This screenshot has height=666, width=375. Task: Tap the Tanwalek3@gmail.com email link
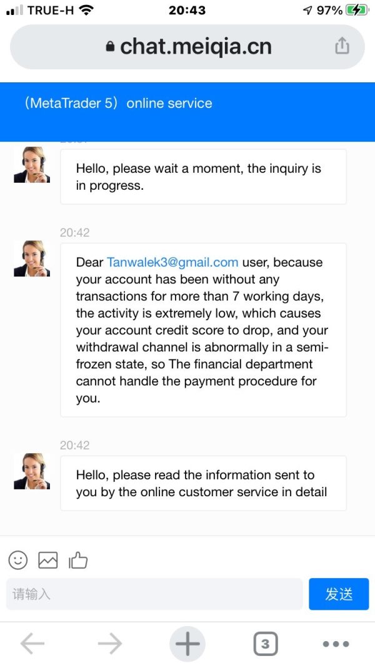[x=172, y=262]
